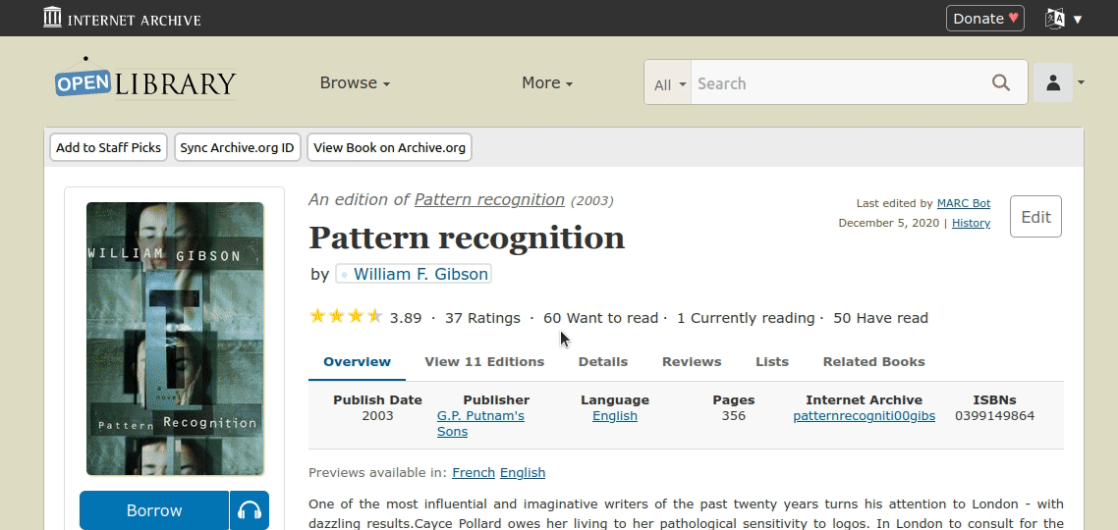This screenshot has width=1118, height=530.
Task: Click the magnifying glass search icon
Action: click(1001, 82)
